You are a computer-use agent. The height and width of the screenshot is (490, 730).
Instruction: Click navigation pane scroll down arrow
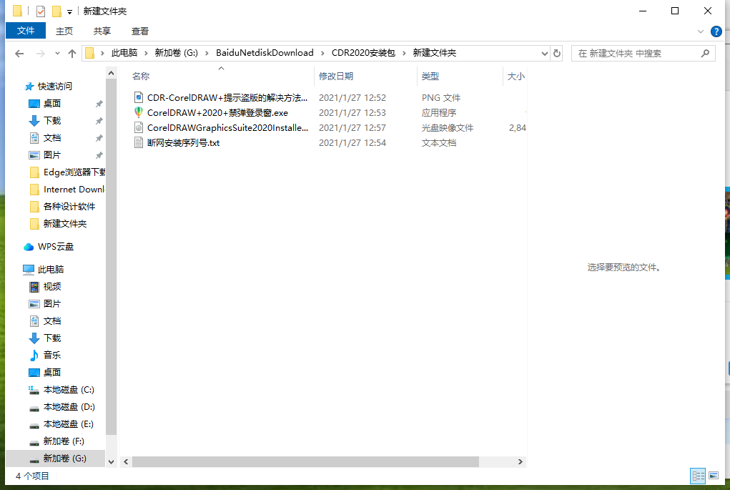click(111, 462)
